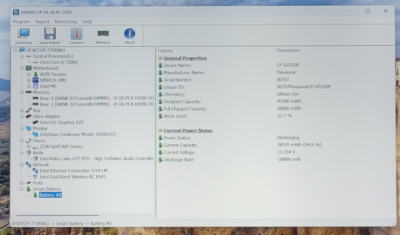The image size is (400, 235).
Task: Click the SMBIOS DMI icon
Action: pos(35,80)
